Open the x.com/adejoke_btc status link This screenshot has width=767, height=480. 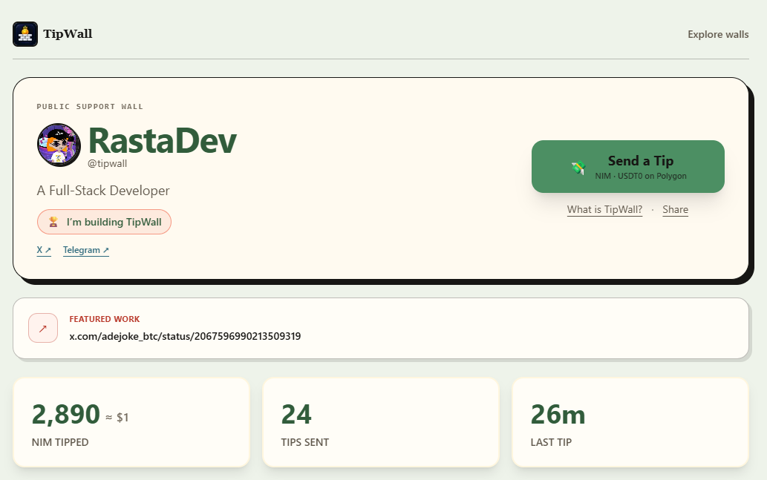185,336
